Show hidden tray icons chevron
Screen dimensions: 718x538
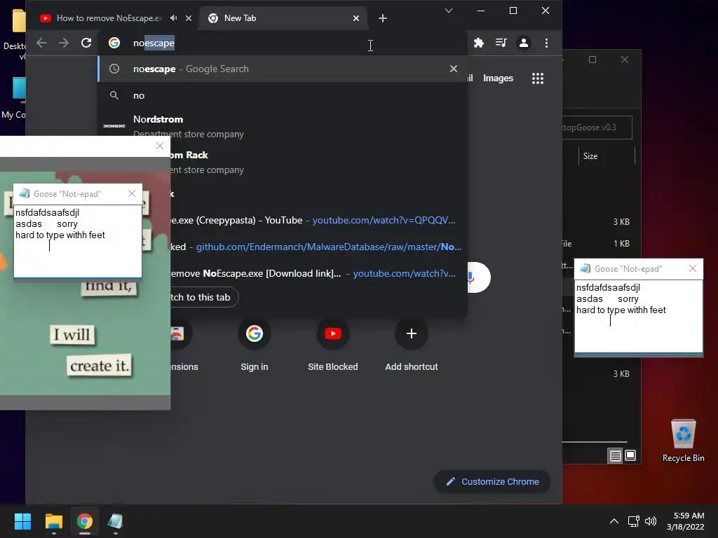(614, 521)
